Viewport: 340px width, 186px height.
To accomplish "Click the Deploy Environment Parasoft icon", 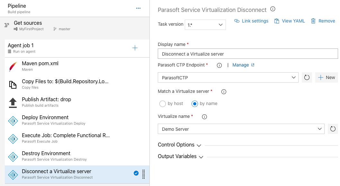I will (13, 121).
